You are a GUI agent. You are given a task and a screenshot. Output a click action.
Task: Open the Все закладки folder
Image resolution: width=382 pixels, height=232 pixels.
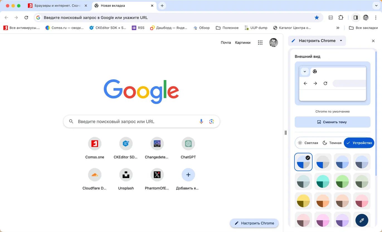(363, 28)
